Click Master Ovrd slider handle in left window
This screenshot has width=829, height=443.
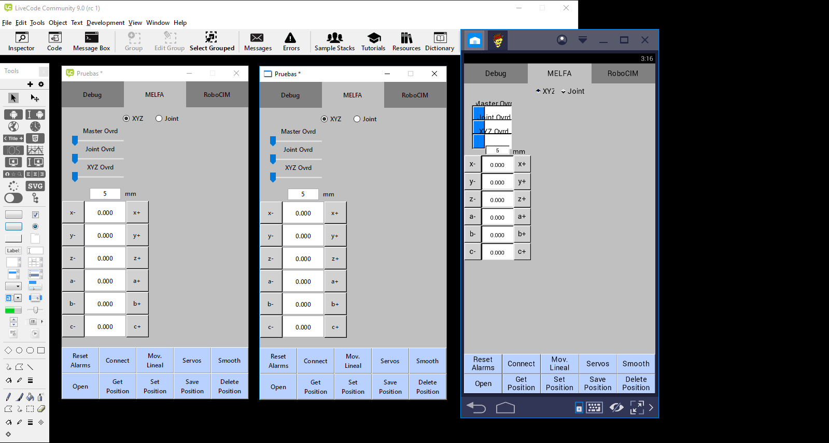(x=75, y=140)
